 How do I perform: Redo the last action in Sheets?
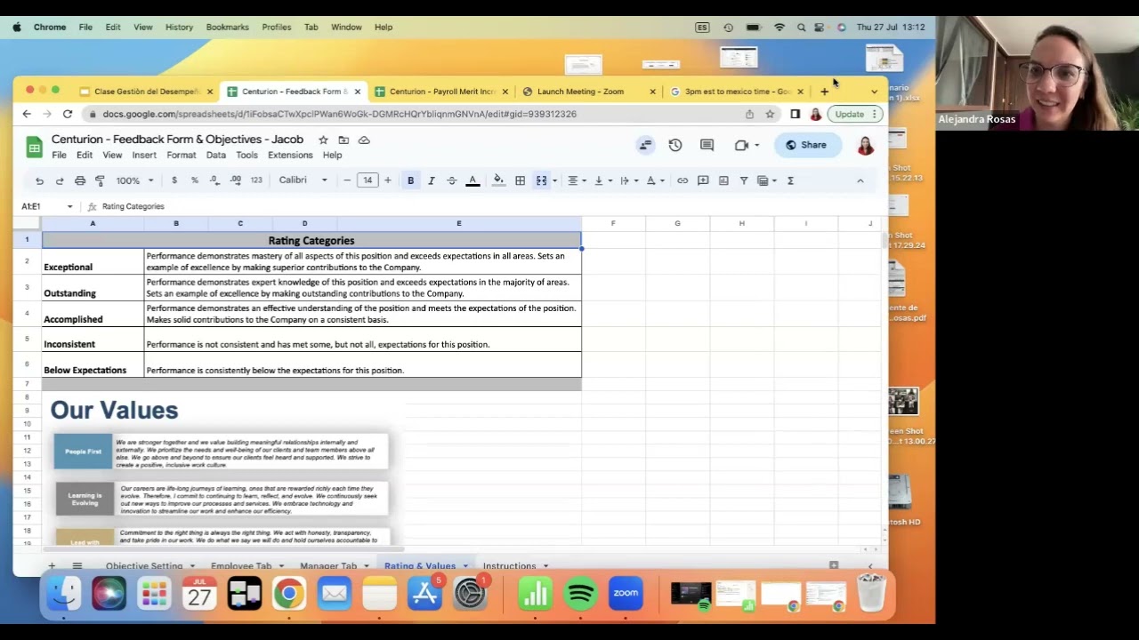60,180
